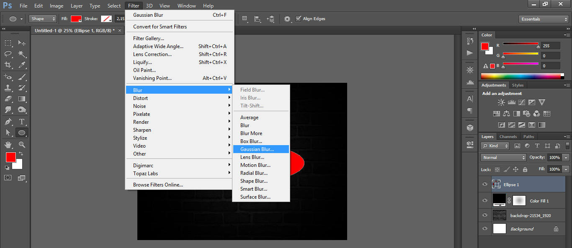Select the Magic Wand tool
Viewport: 572px width, 248px height.
pos(22,54)
